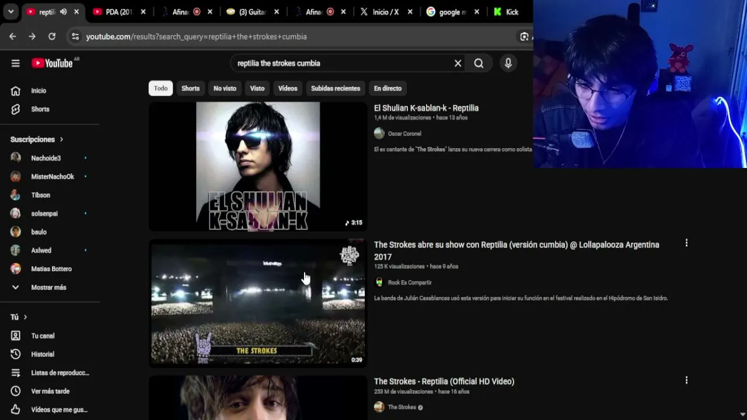Close the Guitar tab
The height and width of the screenshot is (420, 747).
277,12
